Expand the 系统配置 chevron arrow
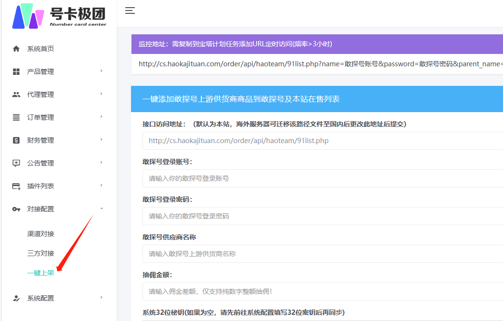The width and height of the screenshot is (503, 321). (x=101, y=298)
